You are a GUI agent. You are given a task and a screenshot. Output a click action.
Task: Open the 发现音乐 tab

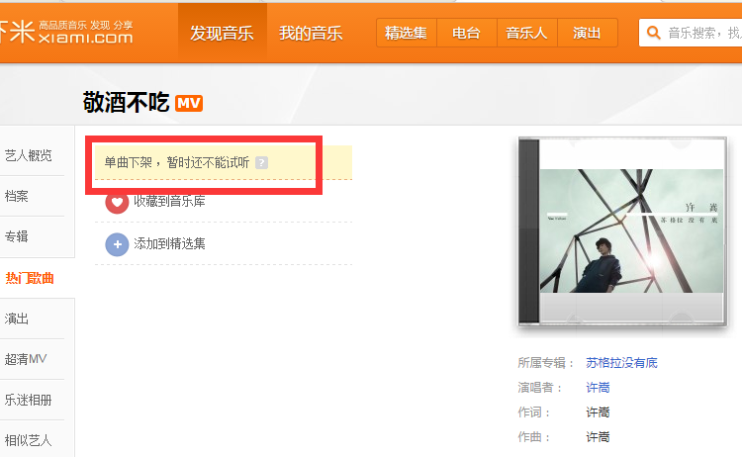(x=222, y=34)
